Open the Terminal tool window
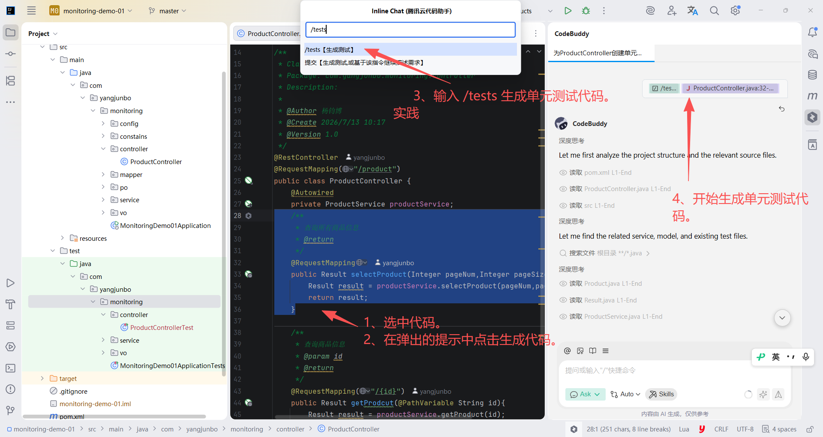823x437 pixels. [11, 368]
